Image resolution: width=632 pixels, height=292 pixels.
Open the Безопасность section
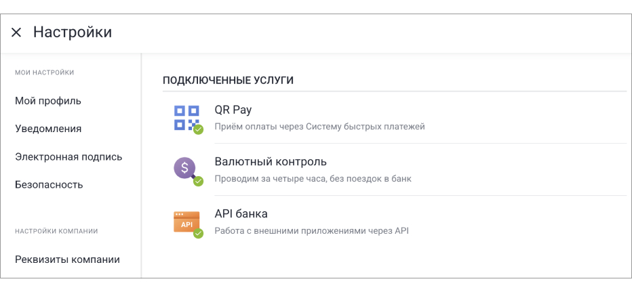point(49,184)
